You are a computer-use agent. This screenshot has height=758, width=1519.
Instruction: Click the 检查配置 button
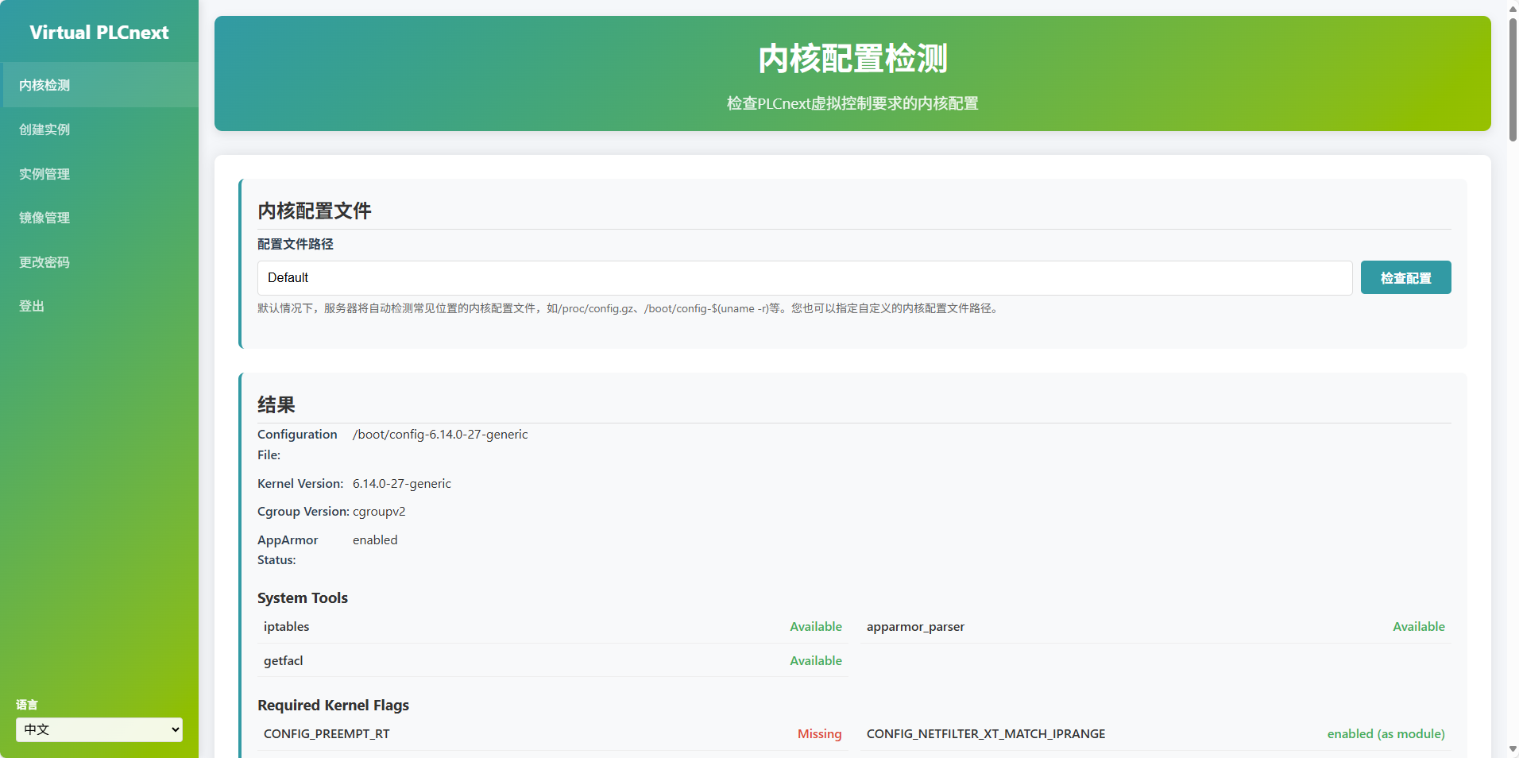pyautogui.click(x=1405, y=278)
